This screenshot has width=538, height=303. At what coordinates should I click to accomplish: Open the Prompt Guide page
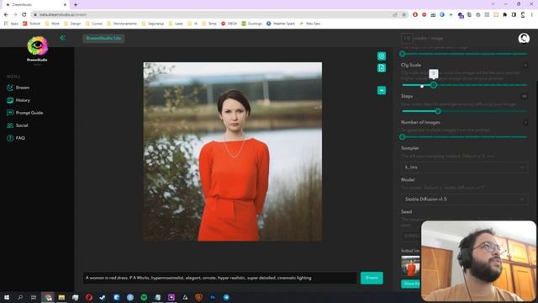tap(29, 113)
